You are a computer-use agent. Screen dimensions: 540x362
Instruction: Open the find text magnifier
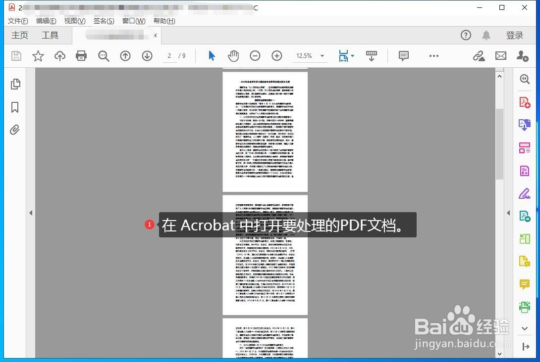[x=104, y=56]
